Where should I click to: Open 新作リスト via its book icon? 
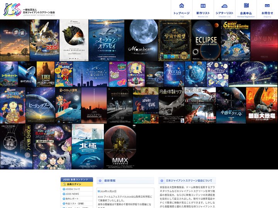click(x=203, y=6)
